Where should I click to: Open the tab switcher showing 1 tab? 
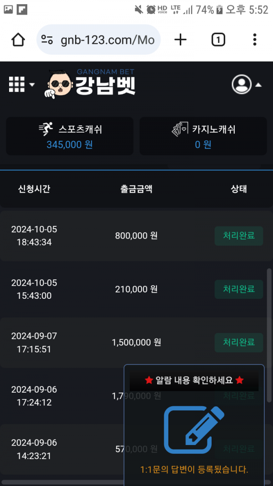[x=218, y=40]
